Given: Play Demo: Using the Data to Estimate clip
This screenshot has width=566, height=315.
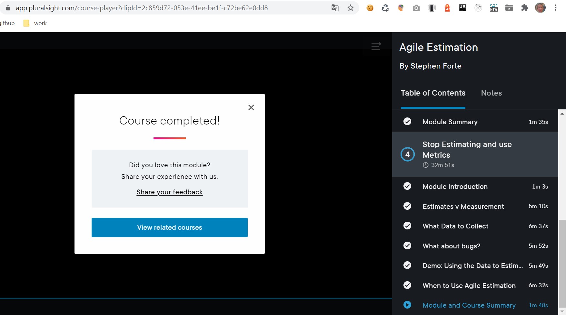Looking at the screenshot, I should click(475, 266).
